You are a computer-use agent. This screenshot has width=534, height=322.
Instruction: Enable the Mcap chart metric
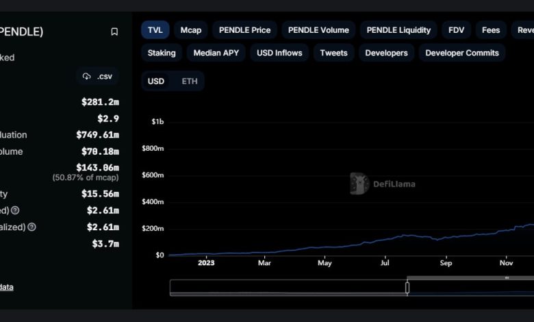191,30
